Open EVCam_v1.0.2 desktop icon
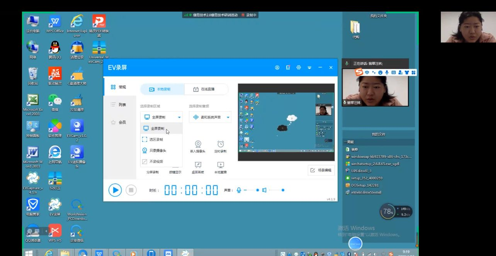Viewport: 496px width, 256px height. (77, 131)
